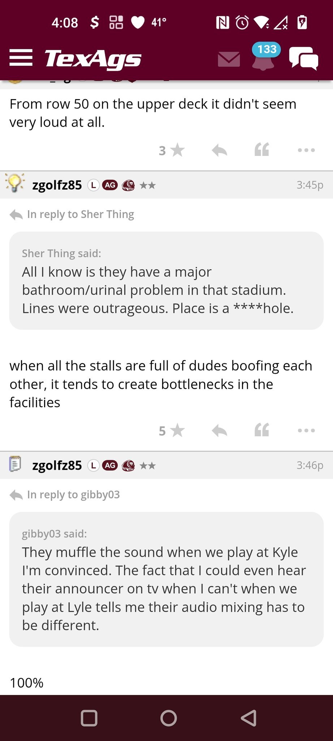Image resolution: width=333 pixels, height=741 pixels.
Task: Open zgolfz85 profile on 3:45p post
Action: 57,185
